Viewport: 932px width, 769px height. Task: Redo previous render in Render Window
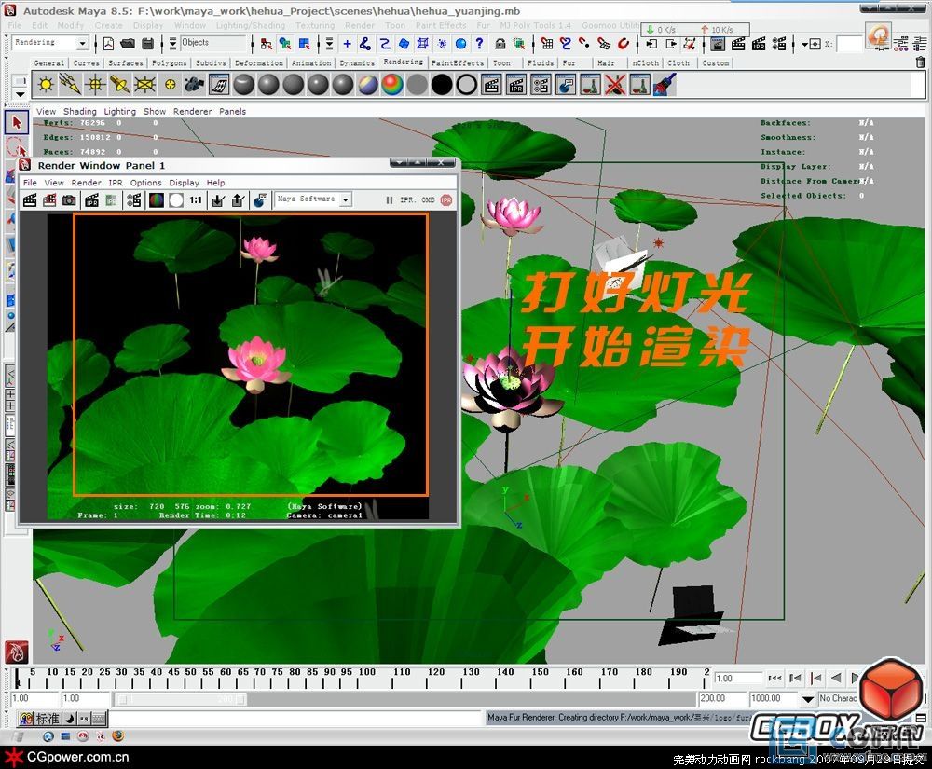tap(30, 200)
